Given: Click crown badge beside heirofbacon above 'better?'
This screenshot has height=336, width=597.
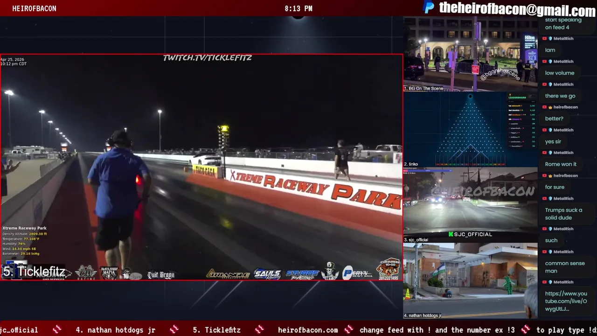Looking at the screenshot, I should coord(551,107).
